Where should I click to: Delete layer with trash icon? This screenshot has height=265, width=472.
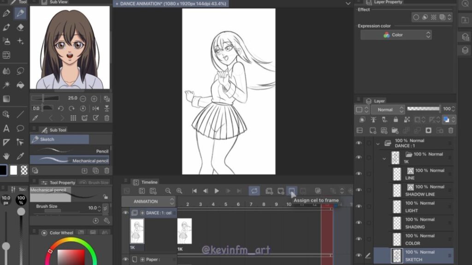pyautogui.click(x=451, y=130)
